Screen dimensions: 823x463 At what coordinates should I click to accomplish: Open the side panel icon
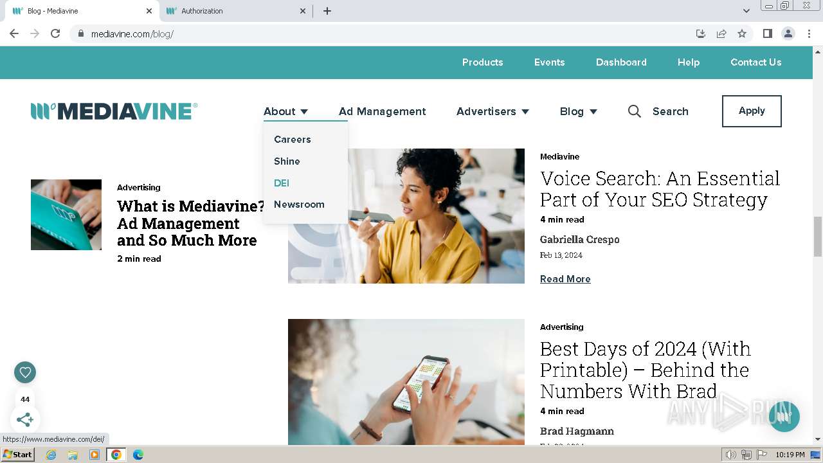click(x=767, y=33)
